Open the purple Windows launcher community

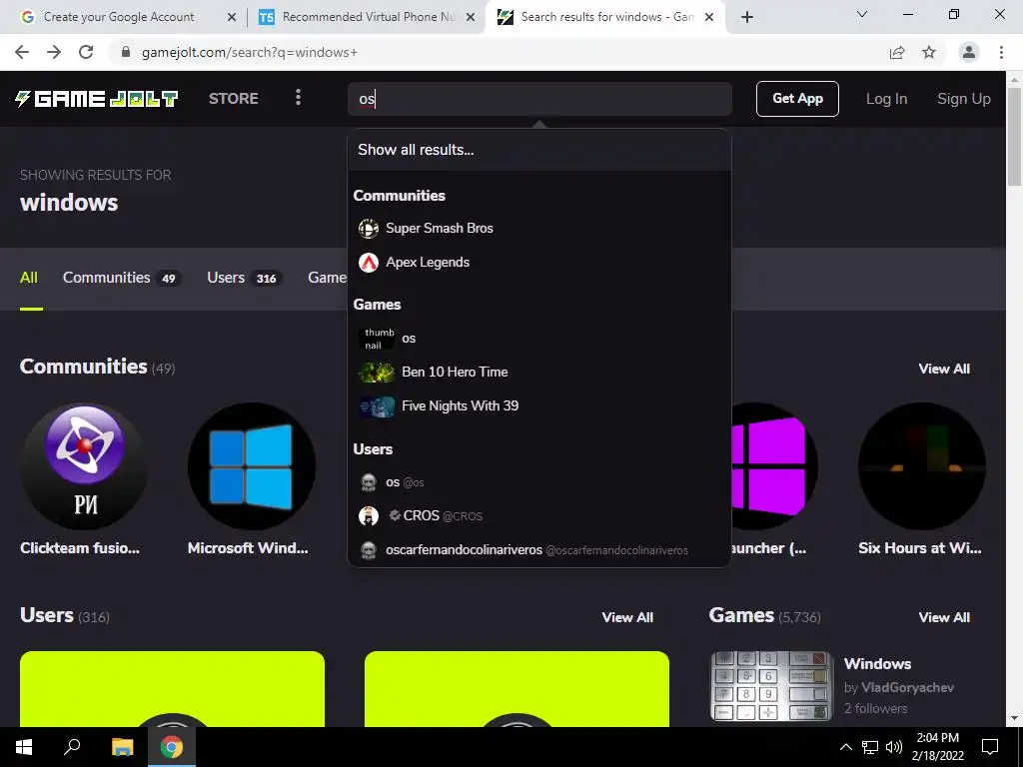[x=774, y=466]
